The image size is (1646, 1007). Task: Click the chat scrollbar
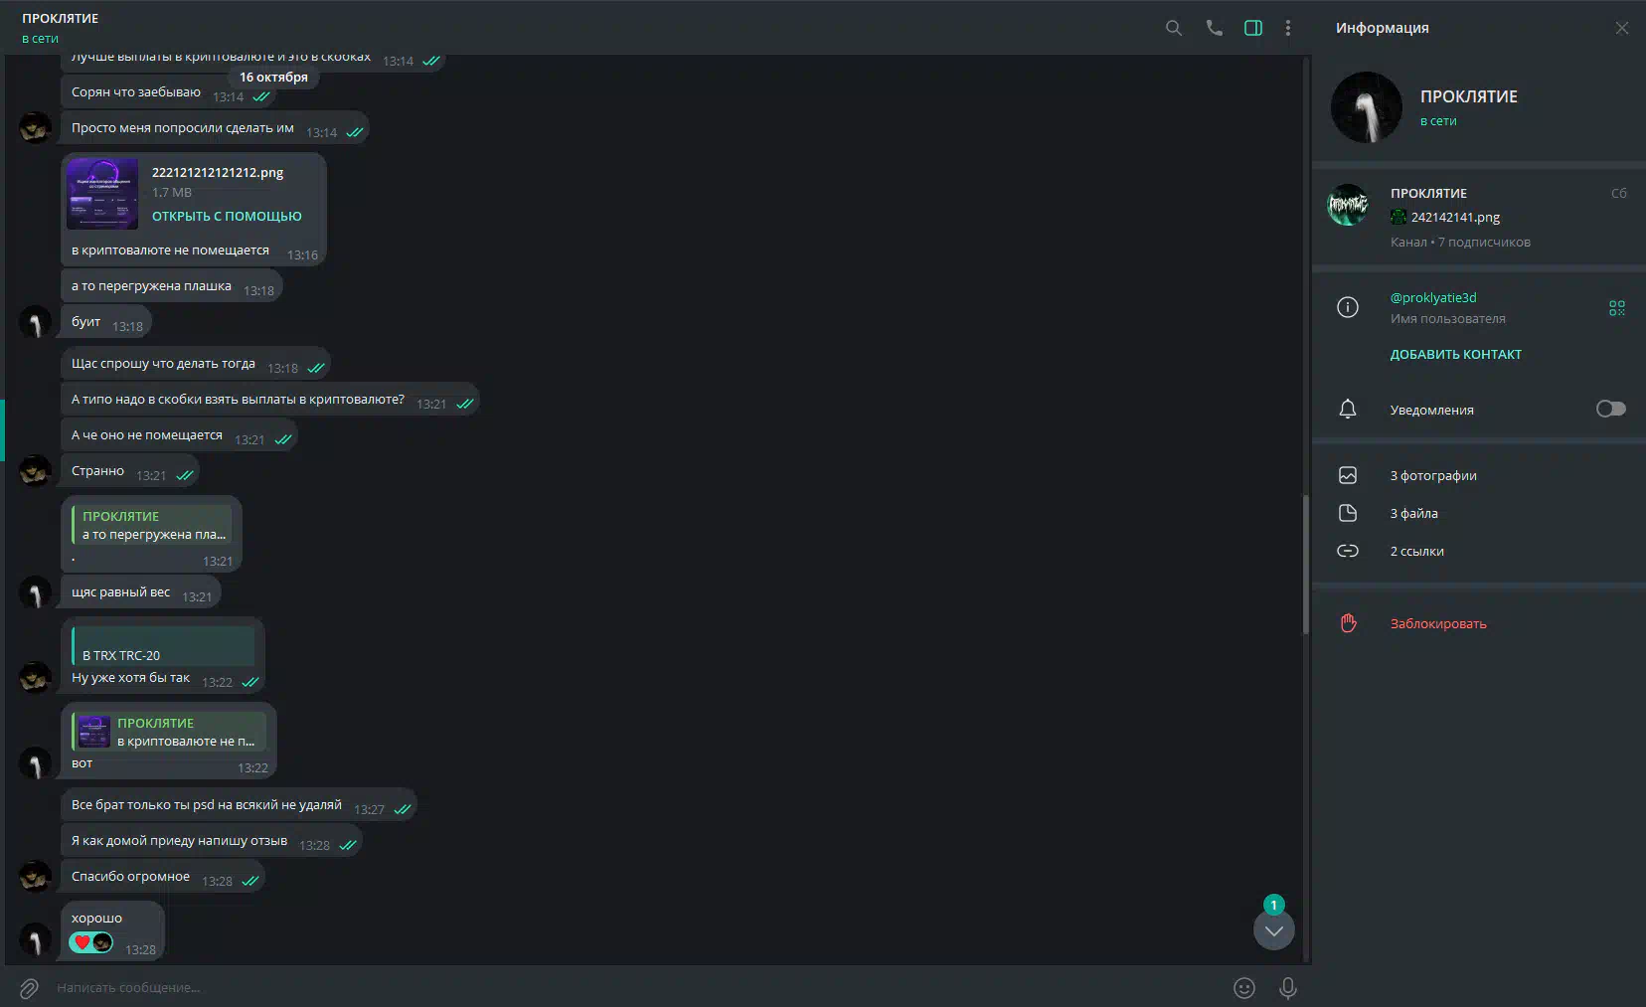click(x=1306, y=564)
